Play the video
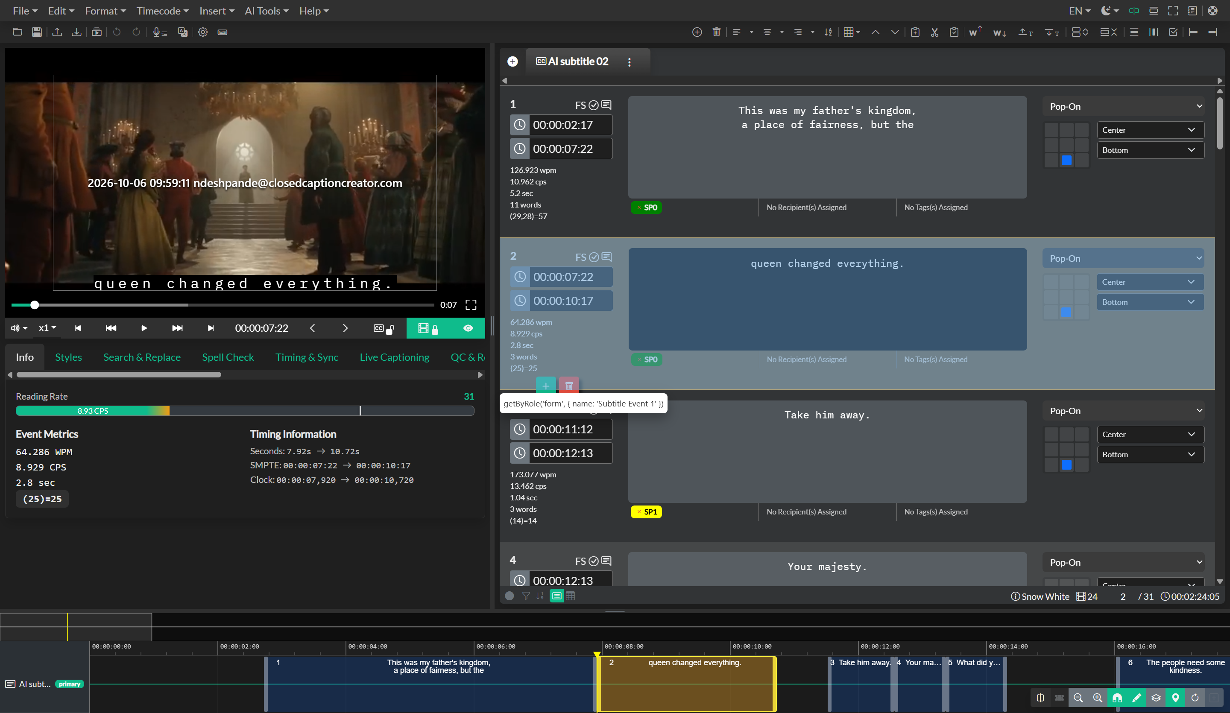Screen dimensions: 1230x713 click(x=144, y=328)
